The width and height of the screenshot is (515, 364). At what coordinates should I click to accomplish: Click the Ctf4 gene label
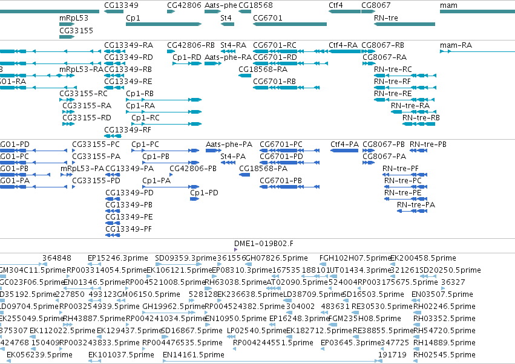(336, 5)
